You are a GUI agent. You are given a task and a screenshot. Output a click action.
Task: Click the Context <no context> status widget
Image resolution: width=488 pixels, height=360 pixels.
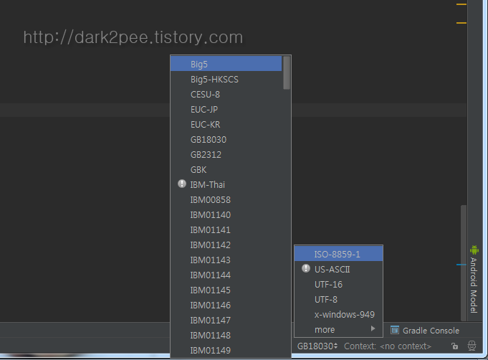point(388,346)
